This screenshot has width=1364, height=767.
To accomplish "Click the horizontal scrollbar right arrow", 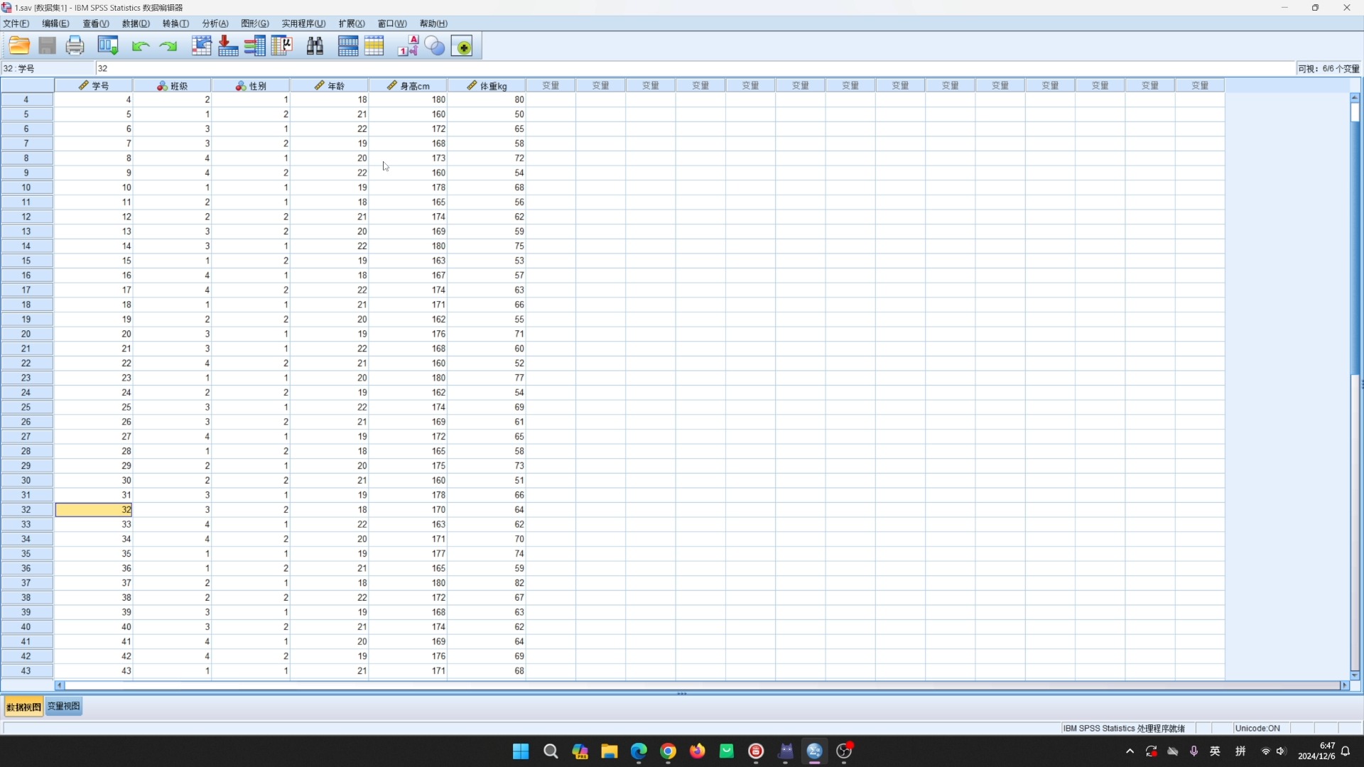I will [1344, 685].
